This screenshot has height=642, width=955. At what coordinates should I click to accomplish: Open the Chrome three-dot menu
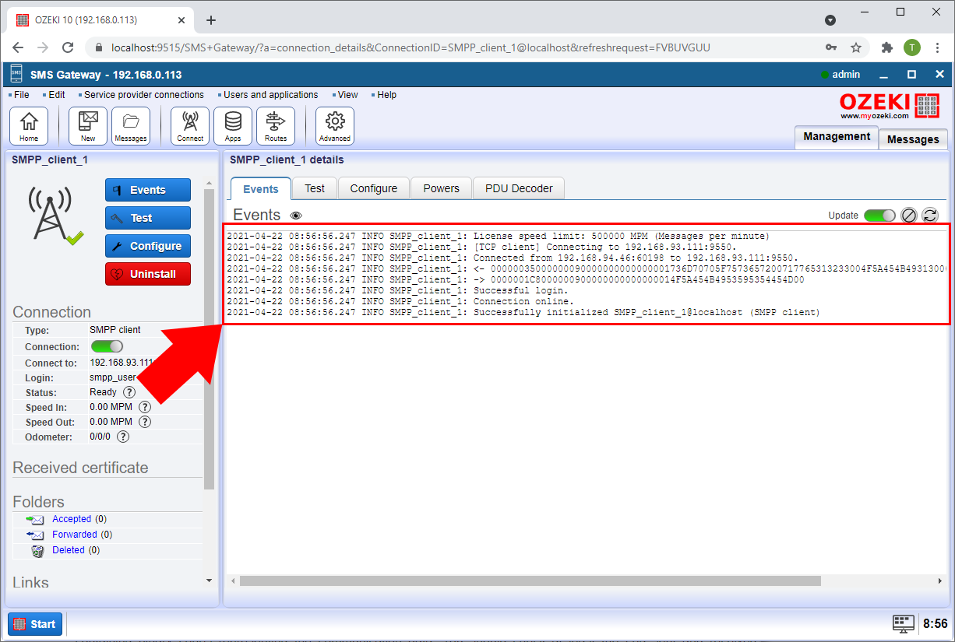point(937,47)
